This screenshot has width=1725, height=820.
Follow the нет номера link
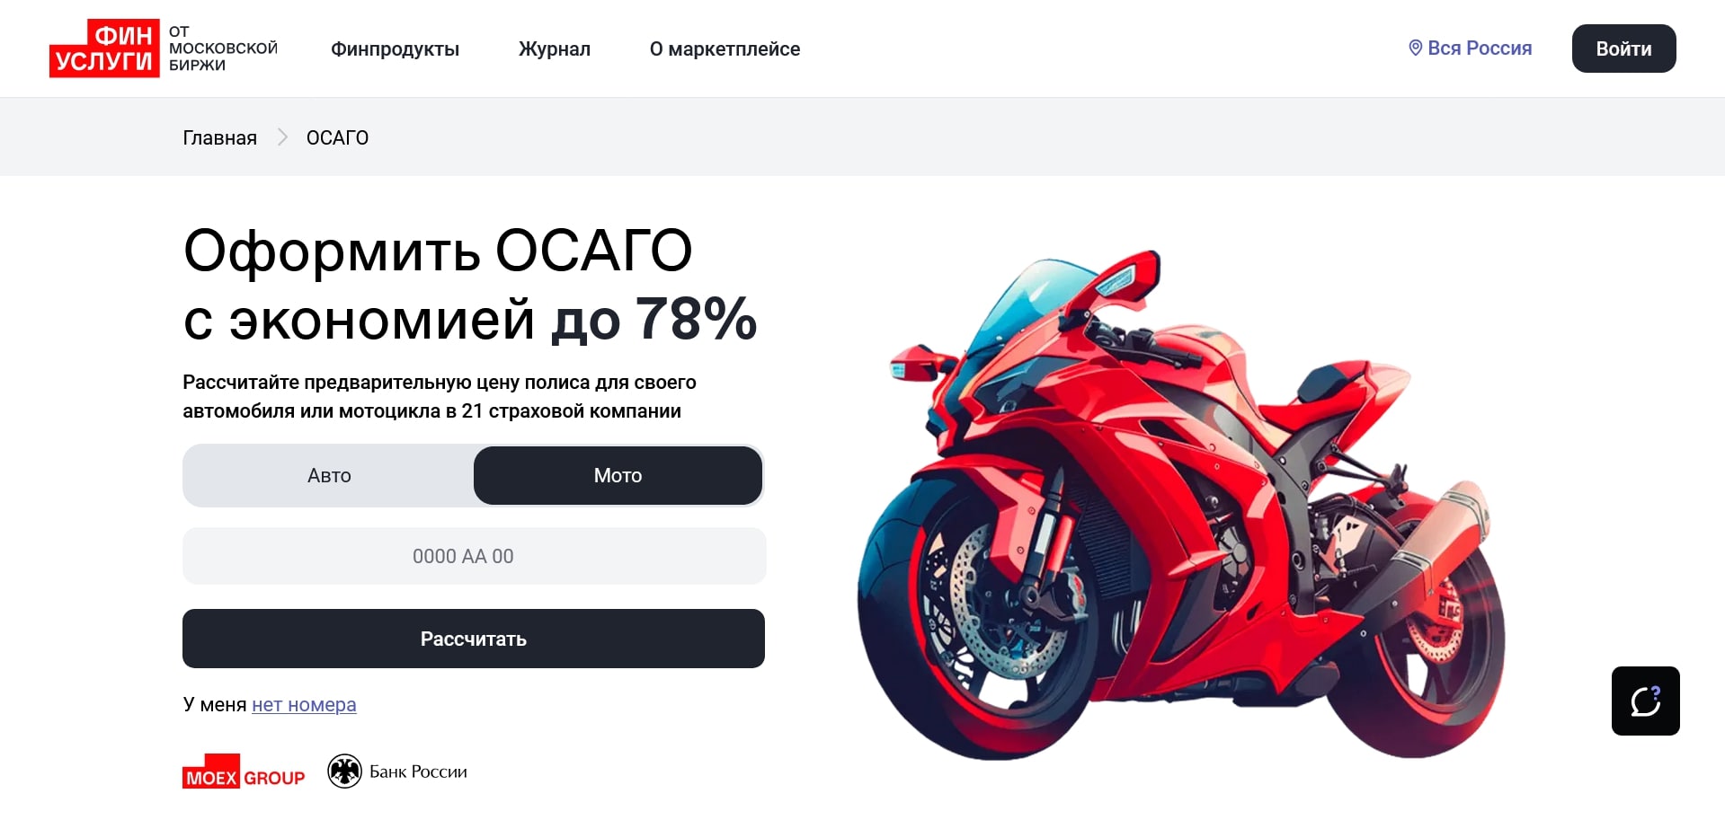[x=304, y=705]
